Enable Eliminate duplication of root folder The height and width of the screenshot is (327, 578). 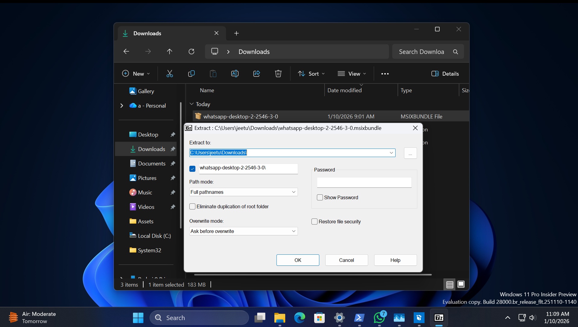pos(192,206)
